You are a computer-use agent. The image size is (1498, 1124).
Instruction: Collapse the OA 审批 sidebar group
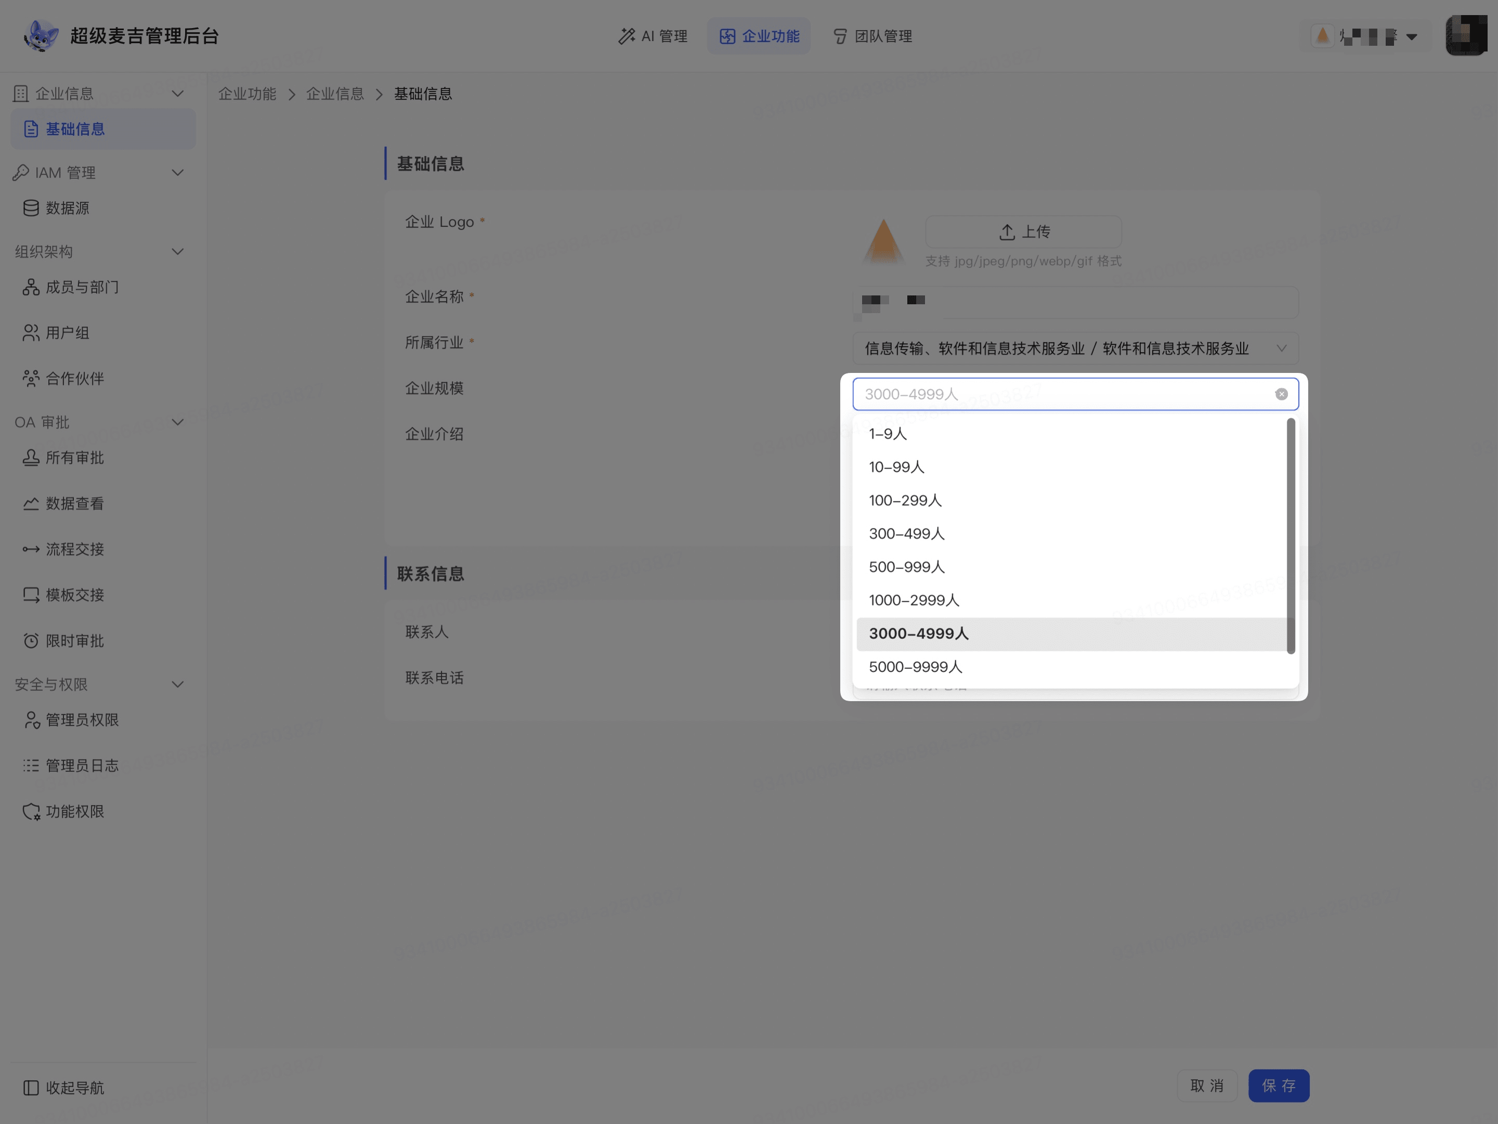click(177, 423)
